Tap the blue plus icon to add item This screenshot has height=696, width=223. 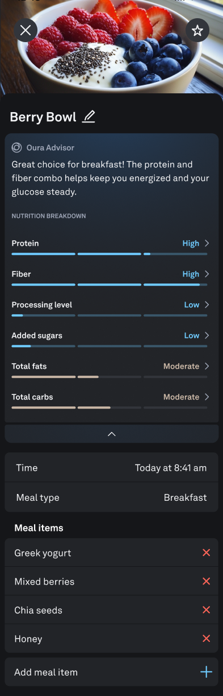click(x=206, y=672)
